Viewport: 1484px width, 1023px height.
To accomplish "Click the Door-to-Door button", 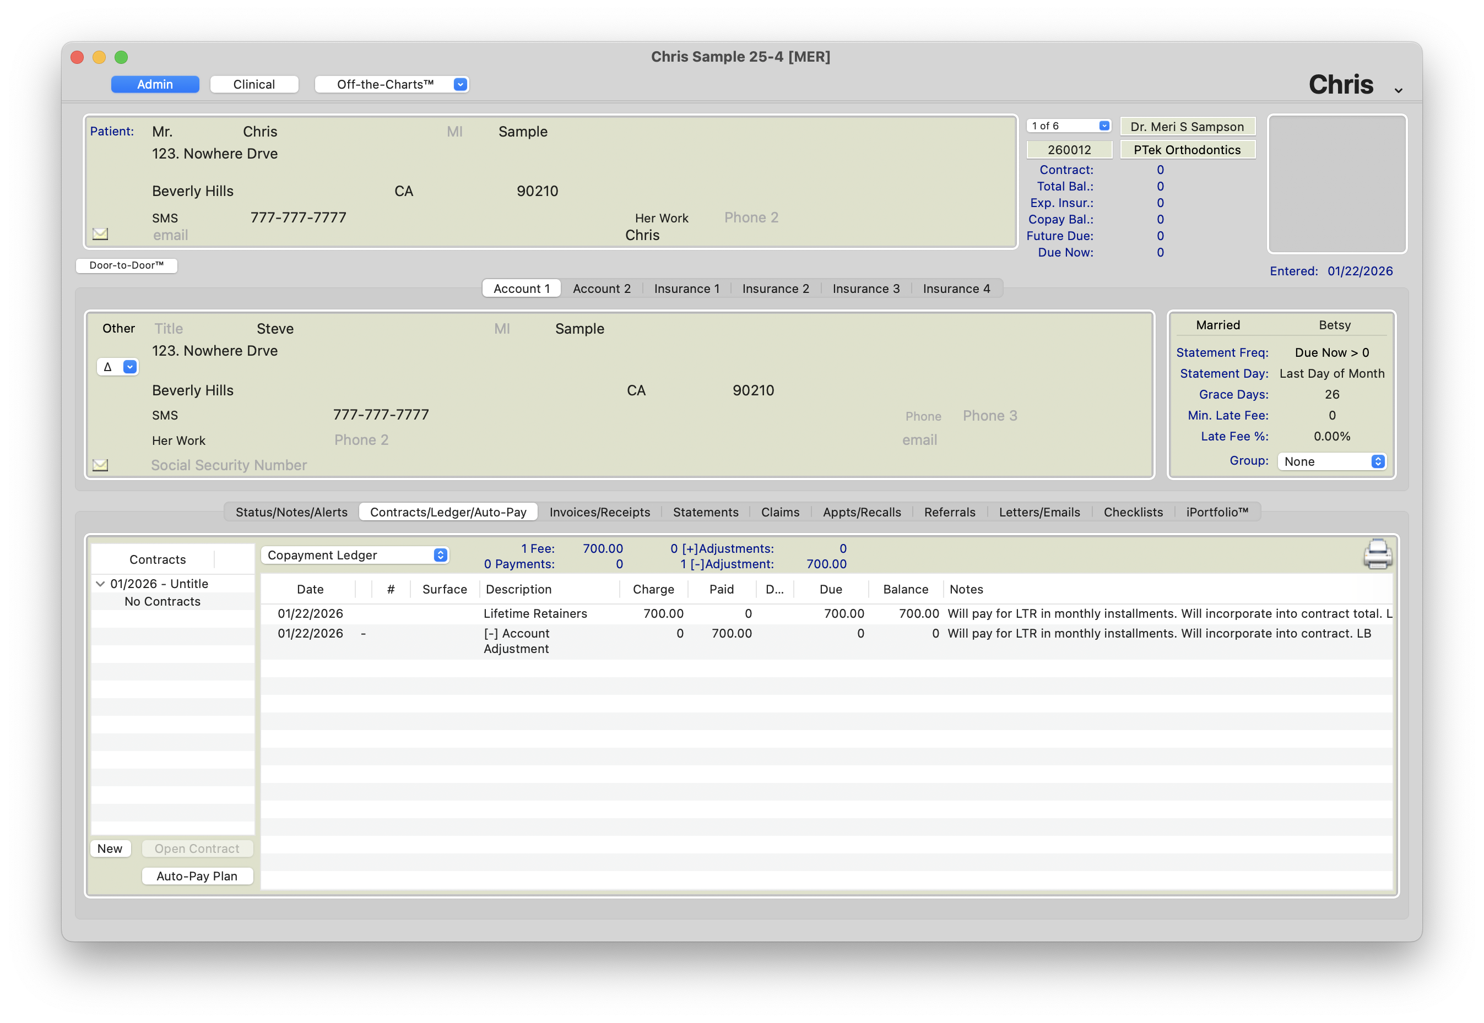I will (126, 265).
